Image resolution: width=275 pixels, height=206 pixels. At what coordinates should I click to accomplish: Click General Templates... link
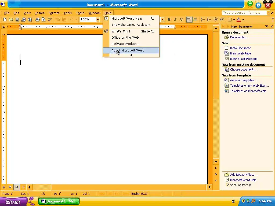(244, 80)
